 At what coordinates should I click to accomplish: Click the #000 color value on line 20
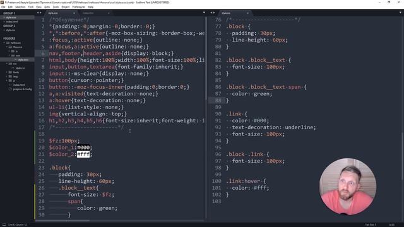(83, 148)
